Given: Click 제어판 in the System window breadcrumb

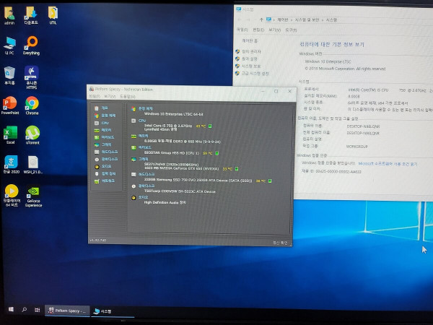Looking at the screenshot, I should pyautogui.click(x=283, y=19).
